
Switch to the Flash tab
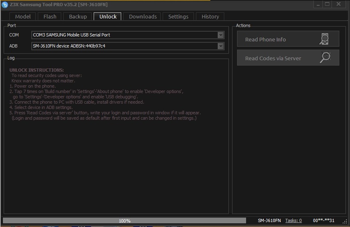50,16
